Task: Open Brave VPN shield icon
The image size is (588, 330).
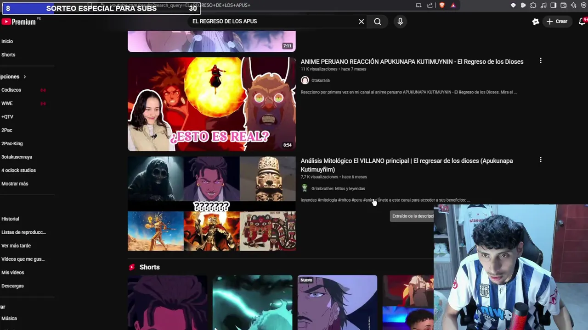Action: tap(584, 5)
